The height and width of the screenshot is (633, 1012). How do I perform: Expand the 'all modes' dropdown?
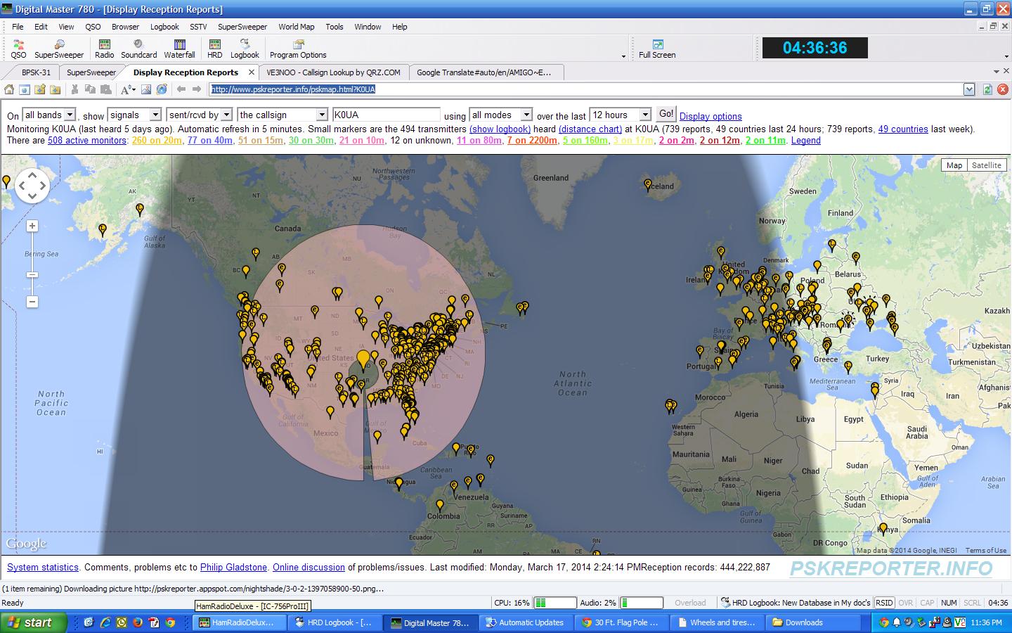[526, 115]
